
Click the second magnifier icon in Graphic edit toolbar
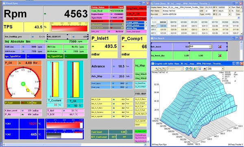pos(160,69)
